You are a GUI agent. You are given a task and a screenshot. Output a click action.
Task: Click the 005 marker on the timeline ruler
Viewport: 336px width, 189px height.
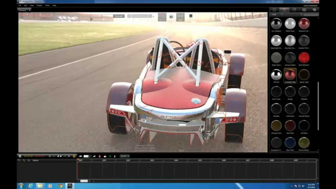coord(200,160)
